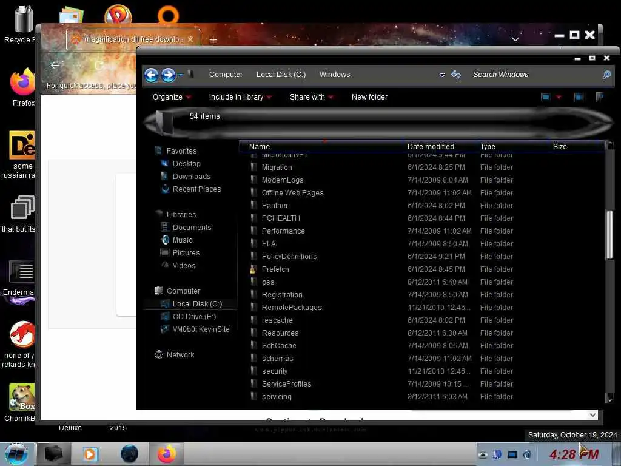621x466 pixels.
Task: Open Downloads in the Favorites list
Action: tap(191, 177)
